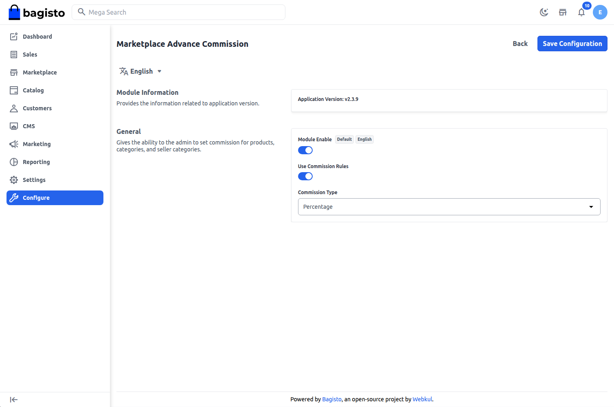This screenshot has height=407, width=614.
Task: Select the CMS sidebar entry
Action: tap(29, 126)
